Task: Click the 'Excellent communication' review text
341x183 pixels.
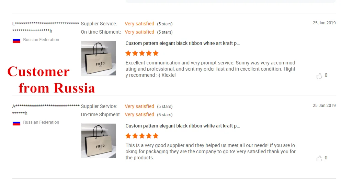Action: click(210, 69)
